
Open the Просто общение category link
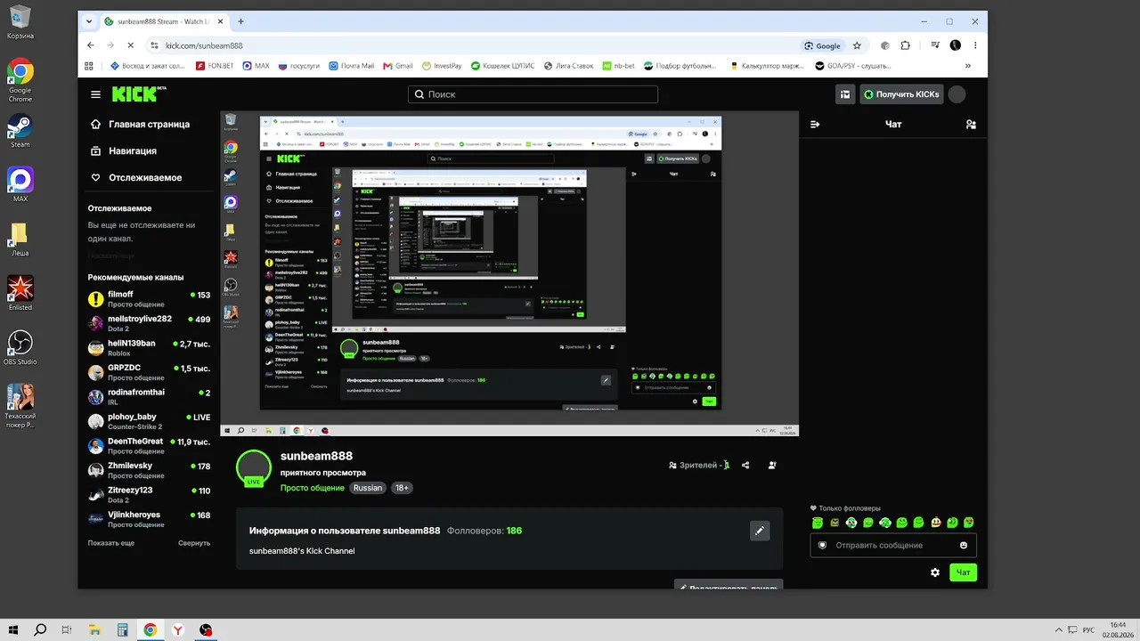[x=313, y=488]
